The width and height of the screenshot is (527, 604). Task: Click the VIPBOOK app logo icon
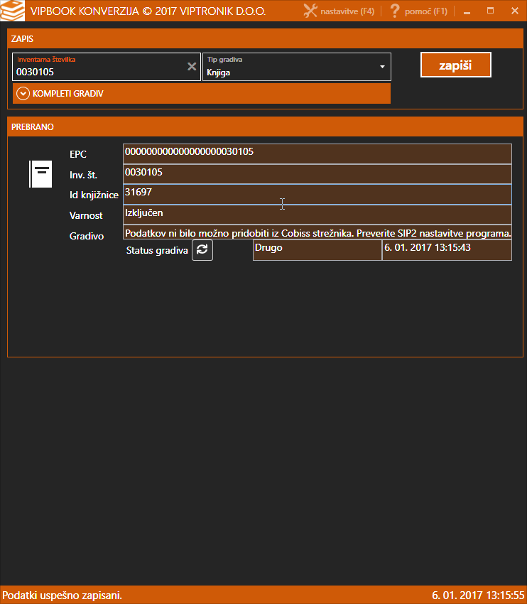(13, 11)
